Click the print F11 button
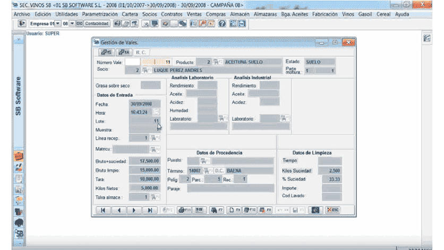 coord(184,210)
